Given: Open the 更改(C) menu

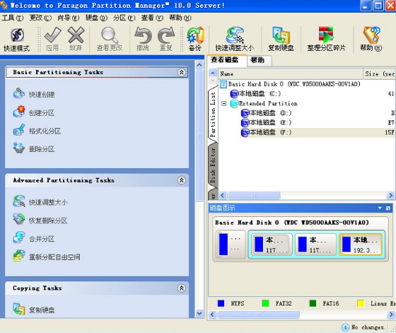Looking at the screenshot, I should click(x=40, y=18).
